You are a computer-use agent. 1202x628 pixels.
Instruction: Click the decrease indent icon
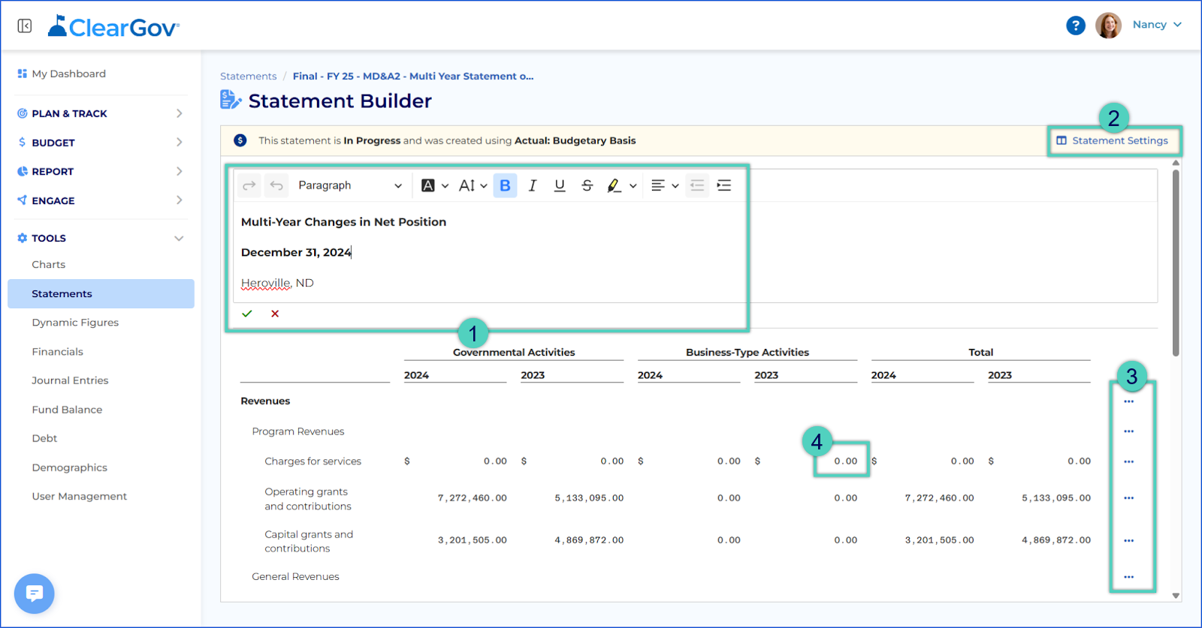(697, 185)
